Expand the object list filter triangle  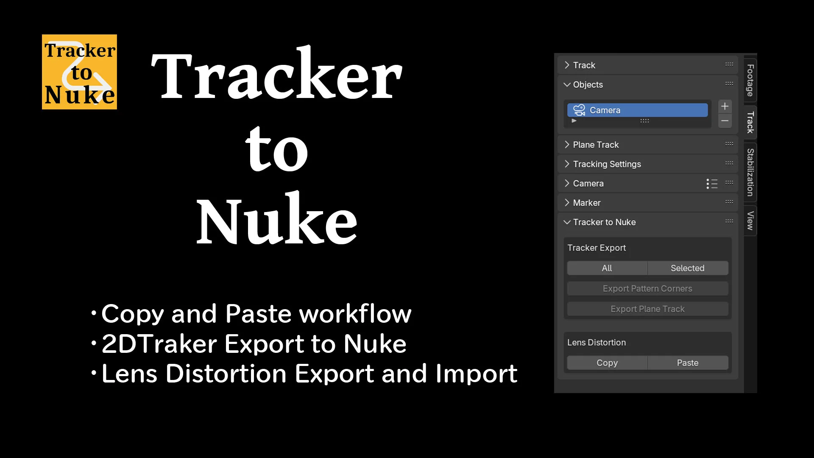[x=574, y=121]
